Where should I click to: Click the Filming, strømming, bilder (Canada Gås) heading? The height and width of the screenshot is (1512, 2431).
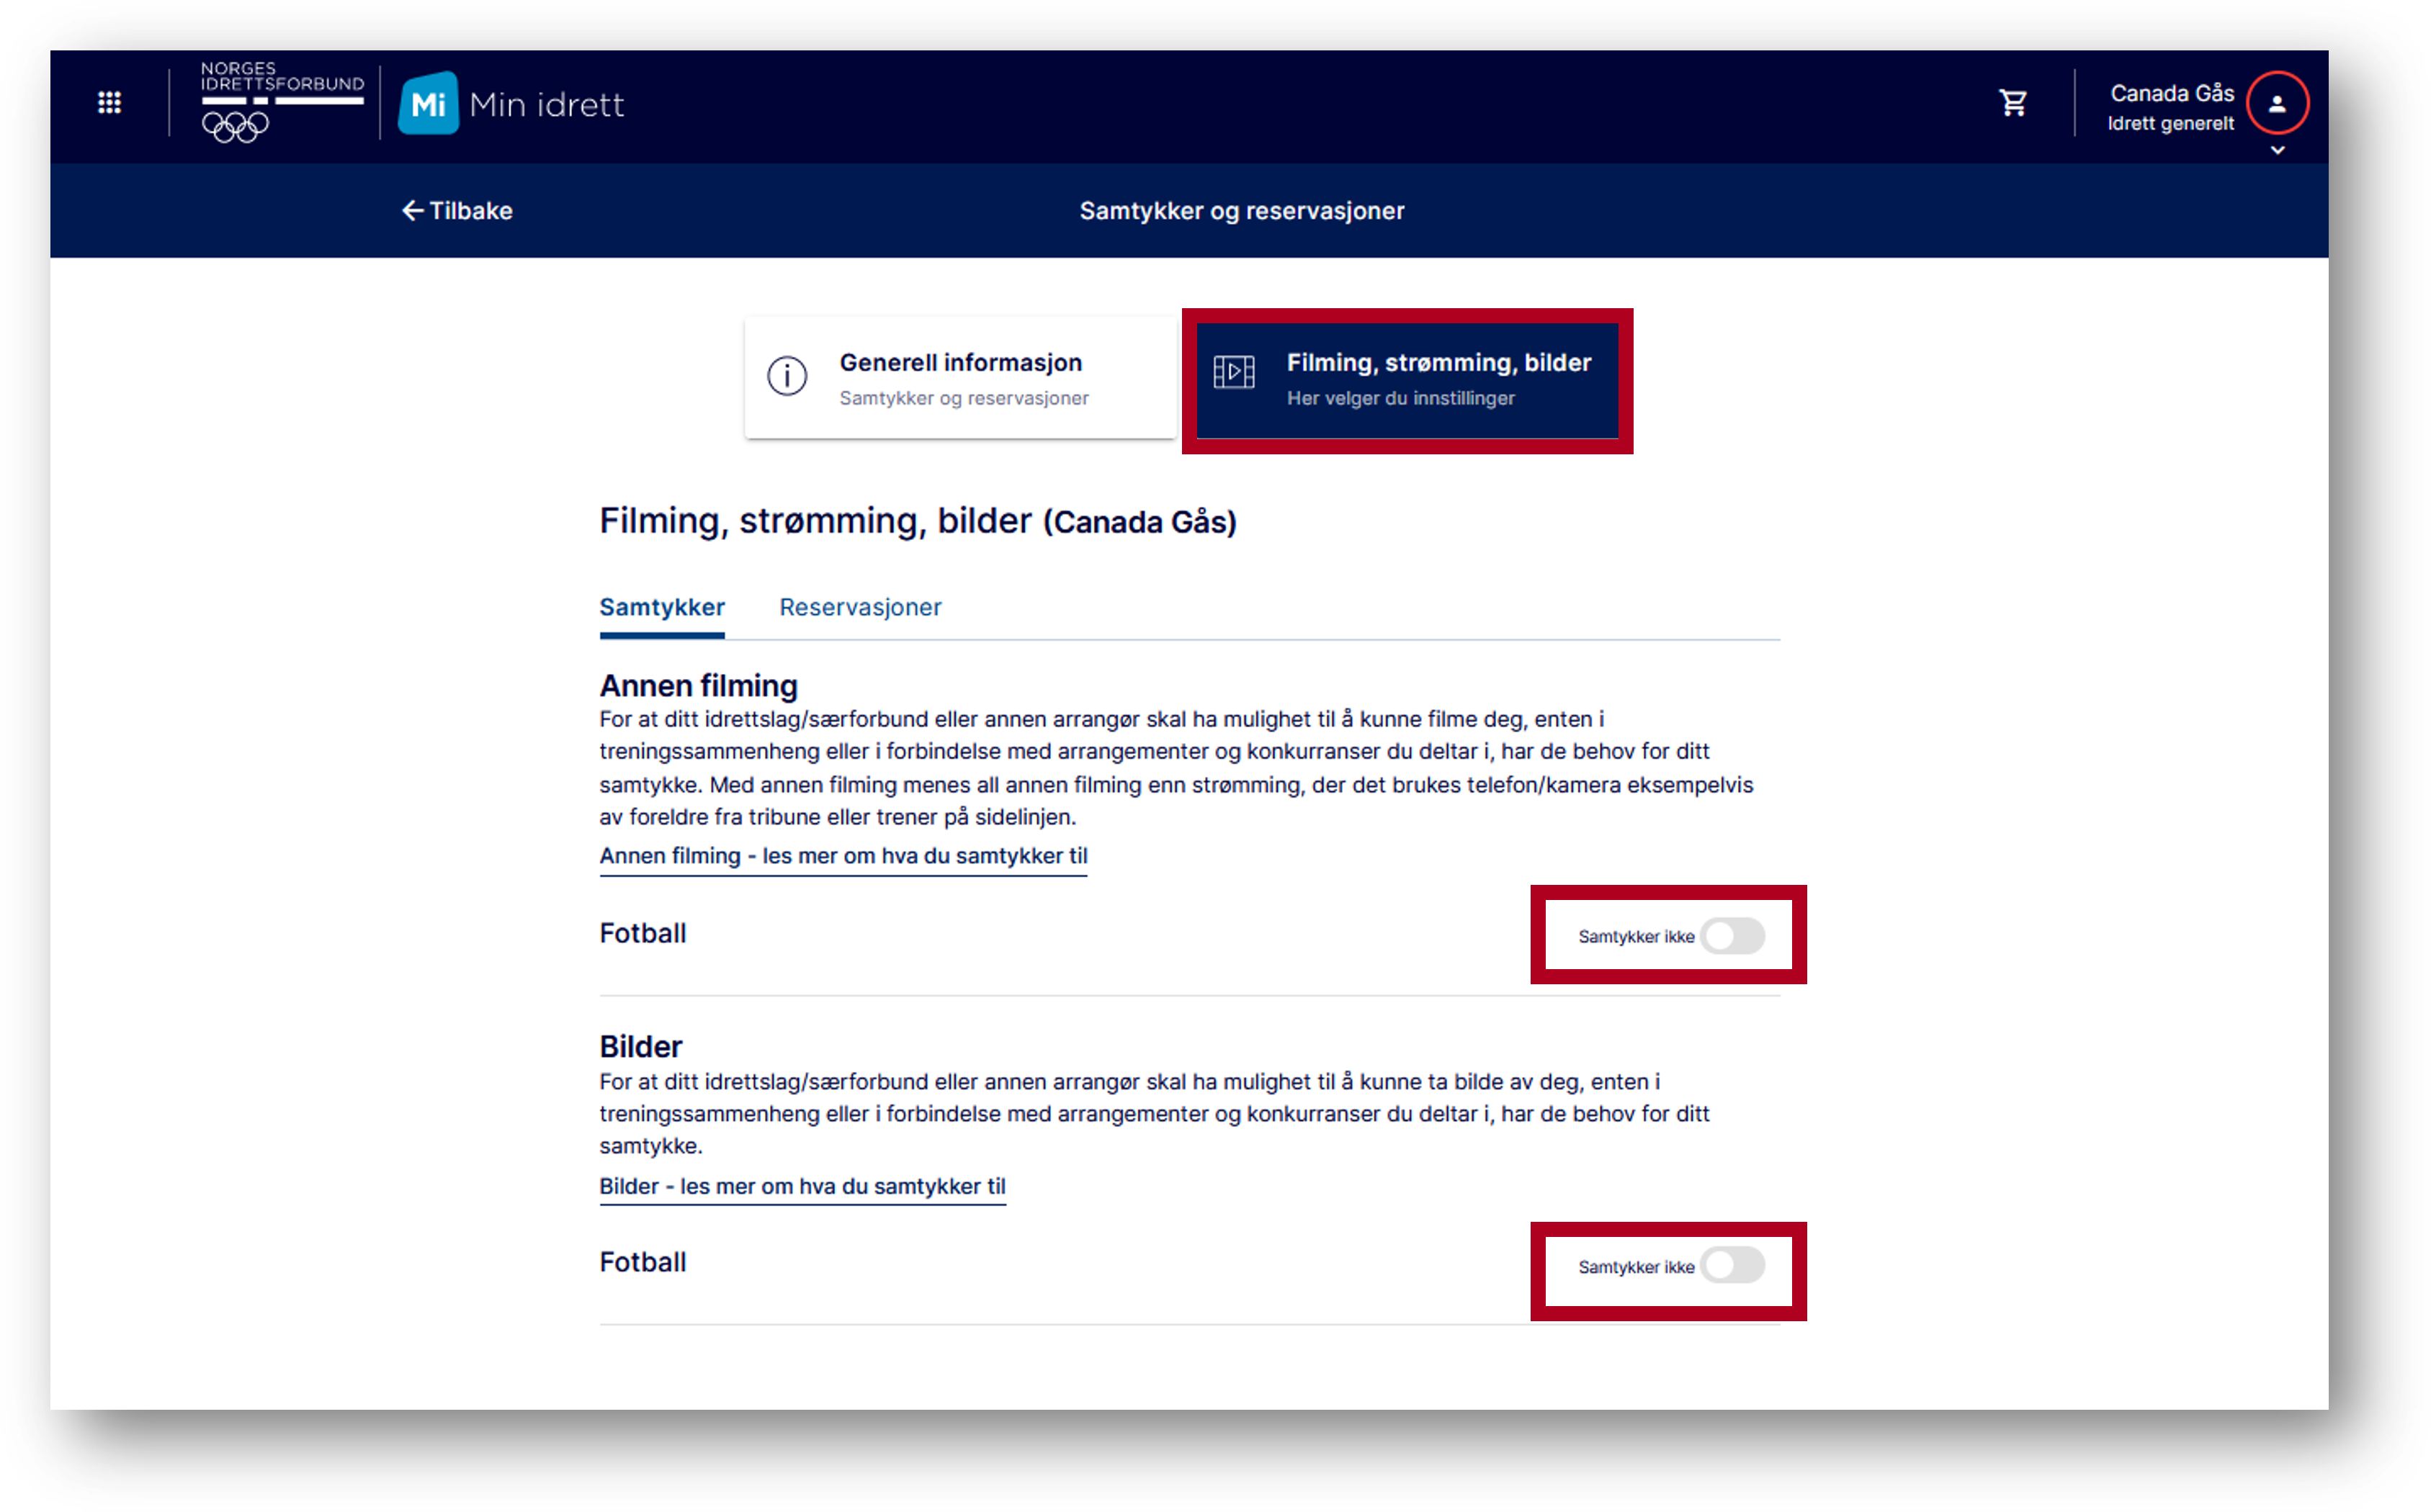click(x=918, y=521)
